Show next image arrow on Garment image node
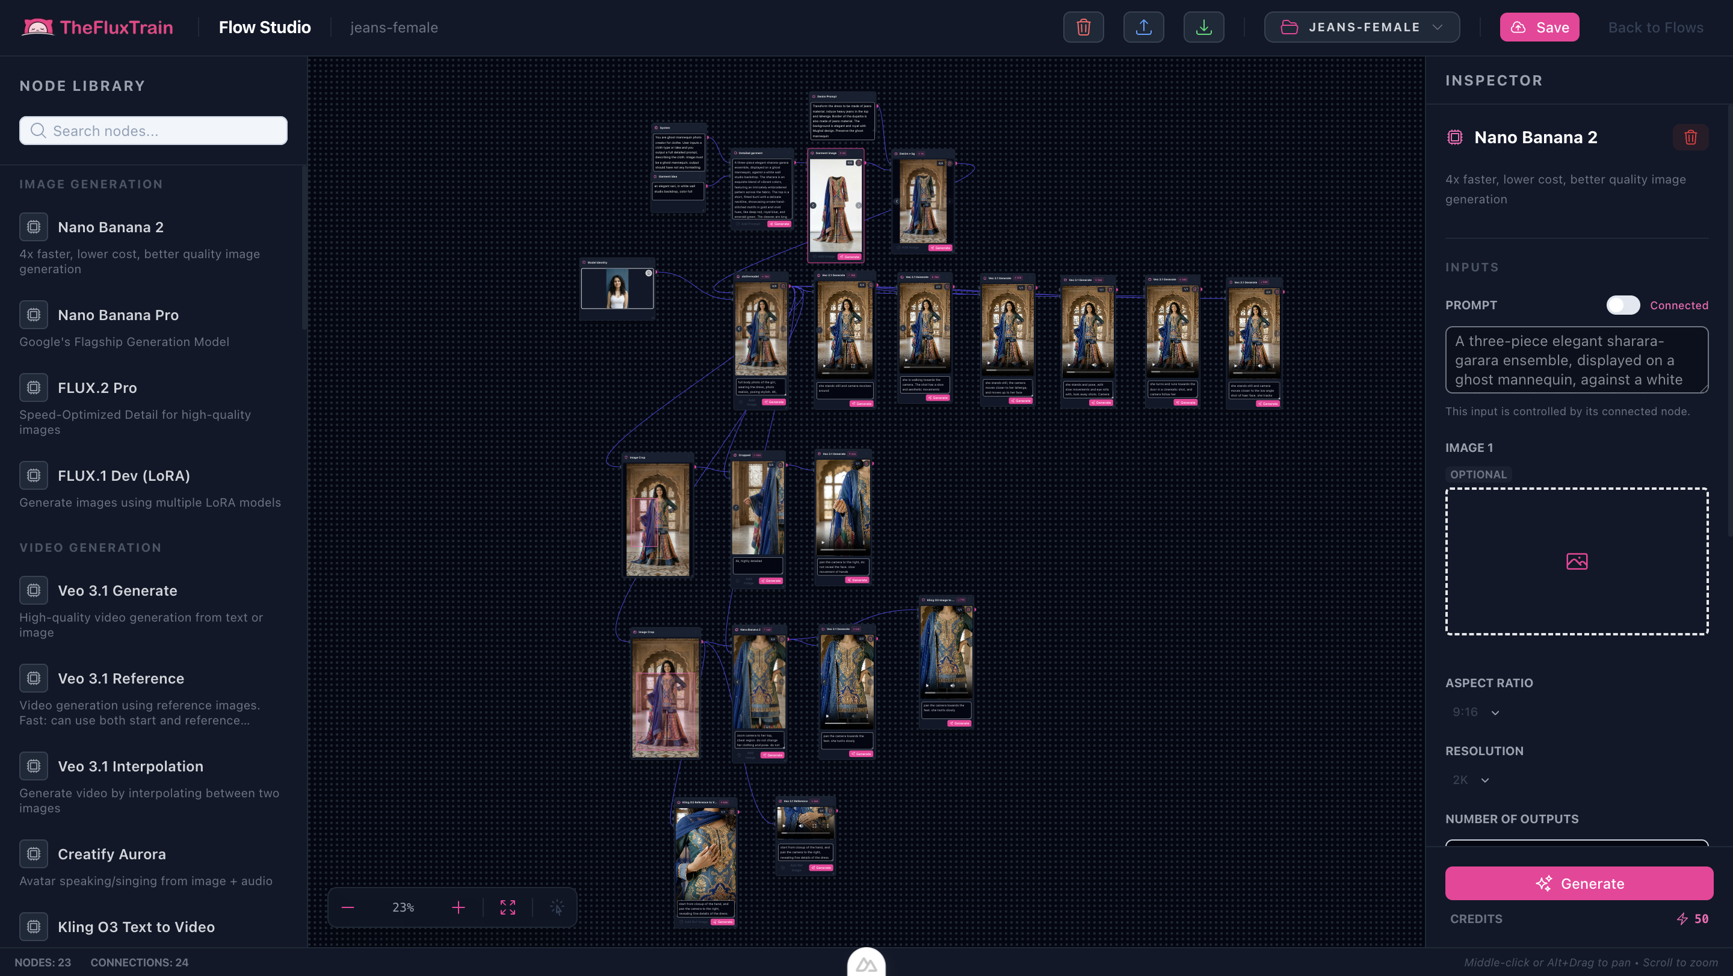This screenshot has width=1733, height=976. coord(859,205)
